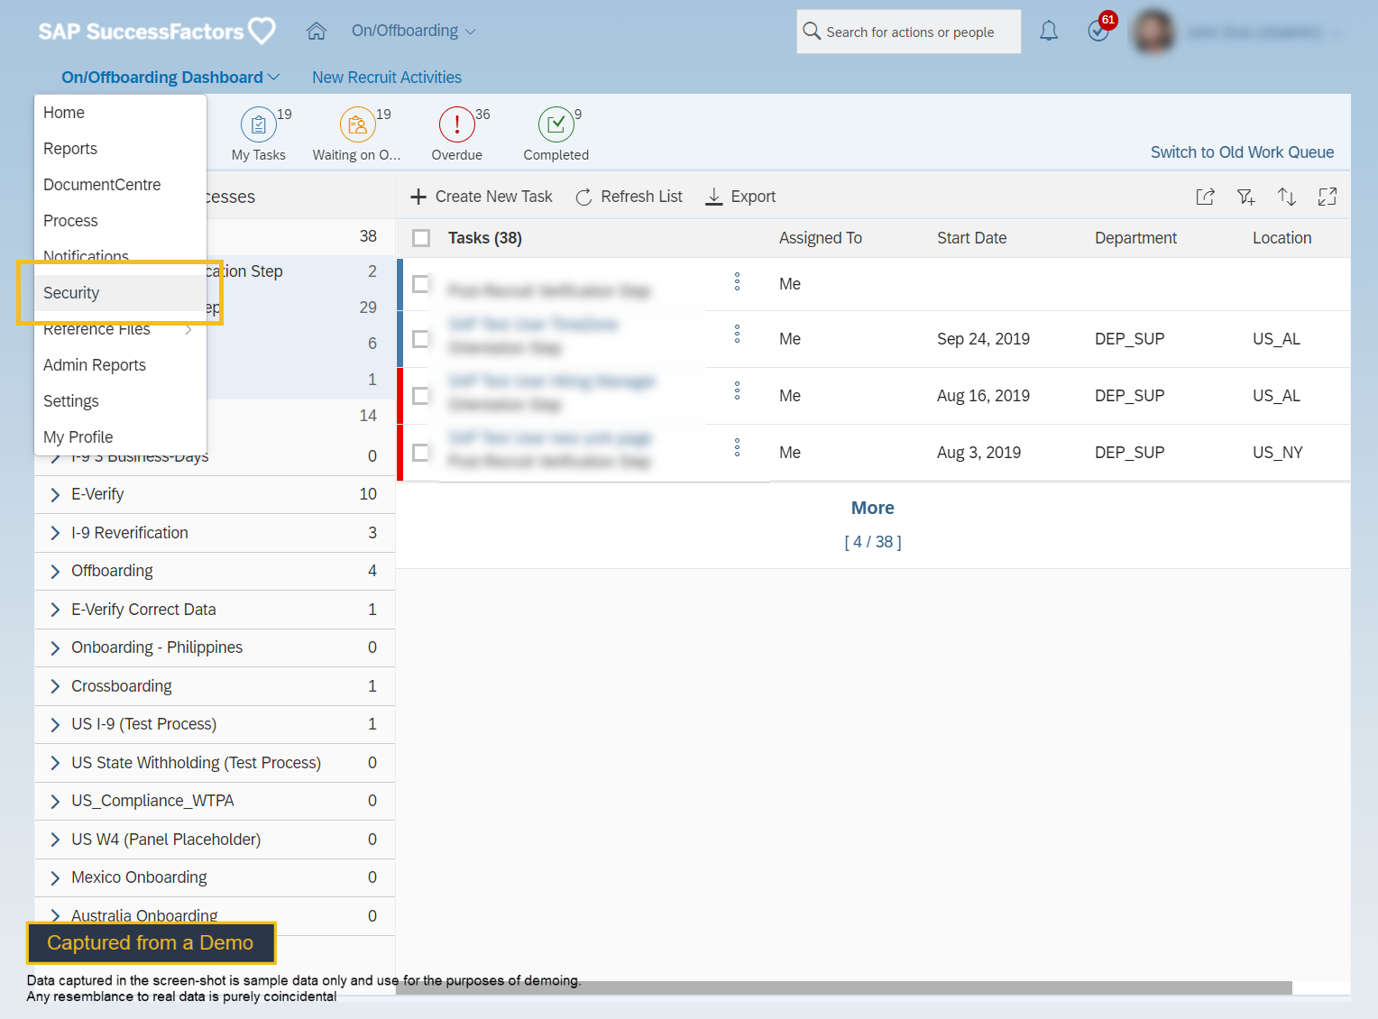Open the add filter funnel icon

click(1245, 197)
